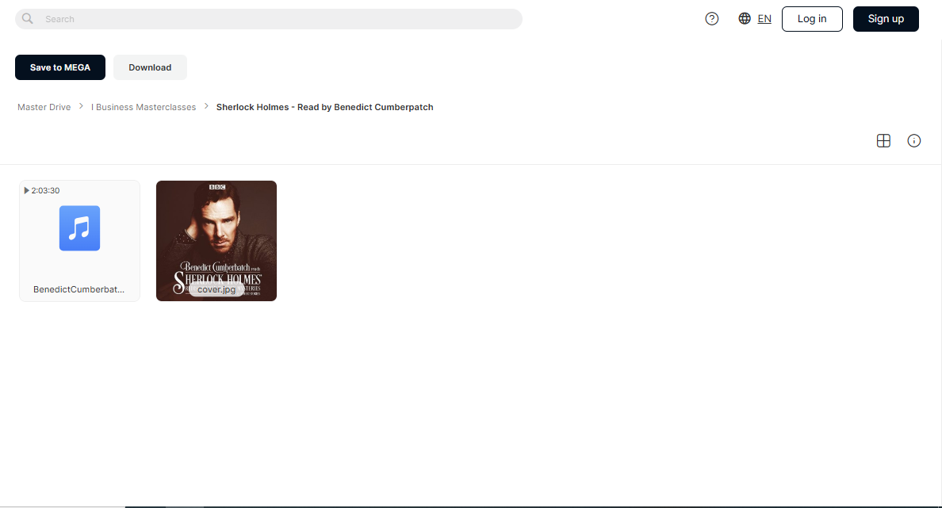Screen dimensions: 942x508
Task: Click the cover.jpg file name label
Action: coord(216,289)
